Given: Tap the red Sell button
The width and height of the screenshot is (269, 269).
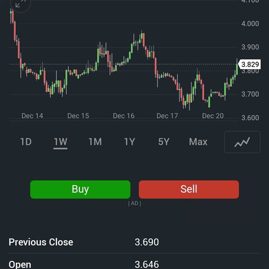Looking at the screenshot, I should tap(189, 189).
